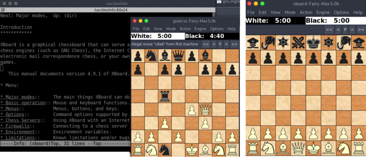Open Engine menu in xboard Fairy-Max window

click(323, 12)
